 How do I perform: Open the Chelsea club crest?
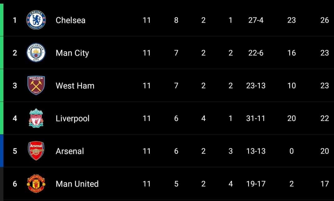36,20
